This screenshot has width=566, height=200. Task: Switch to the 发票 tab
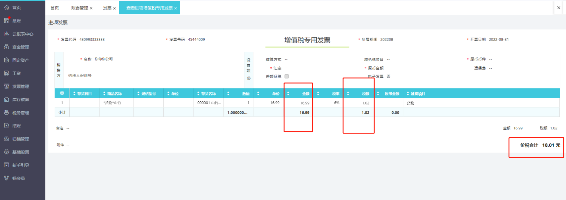coord(107,8)
